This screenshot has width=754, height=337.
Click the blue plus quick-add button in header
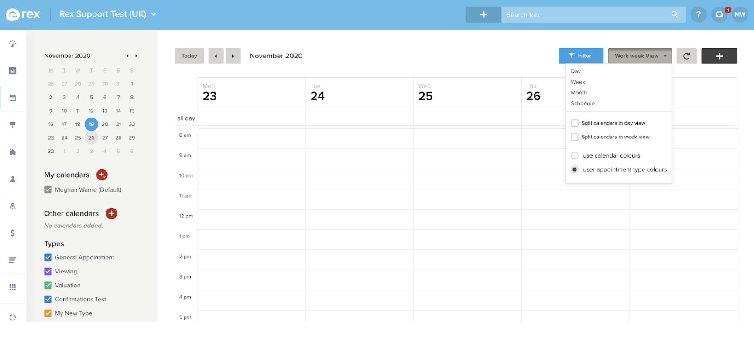[483, 14]
